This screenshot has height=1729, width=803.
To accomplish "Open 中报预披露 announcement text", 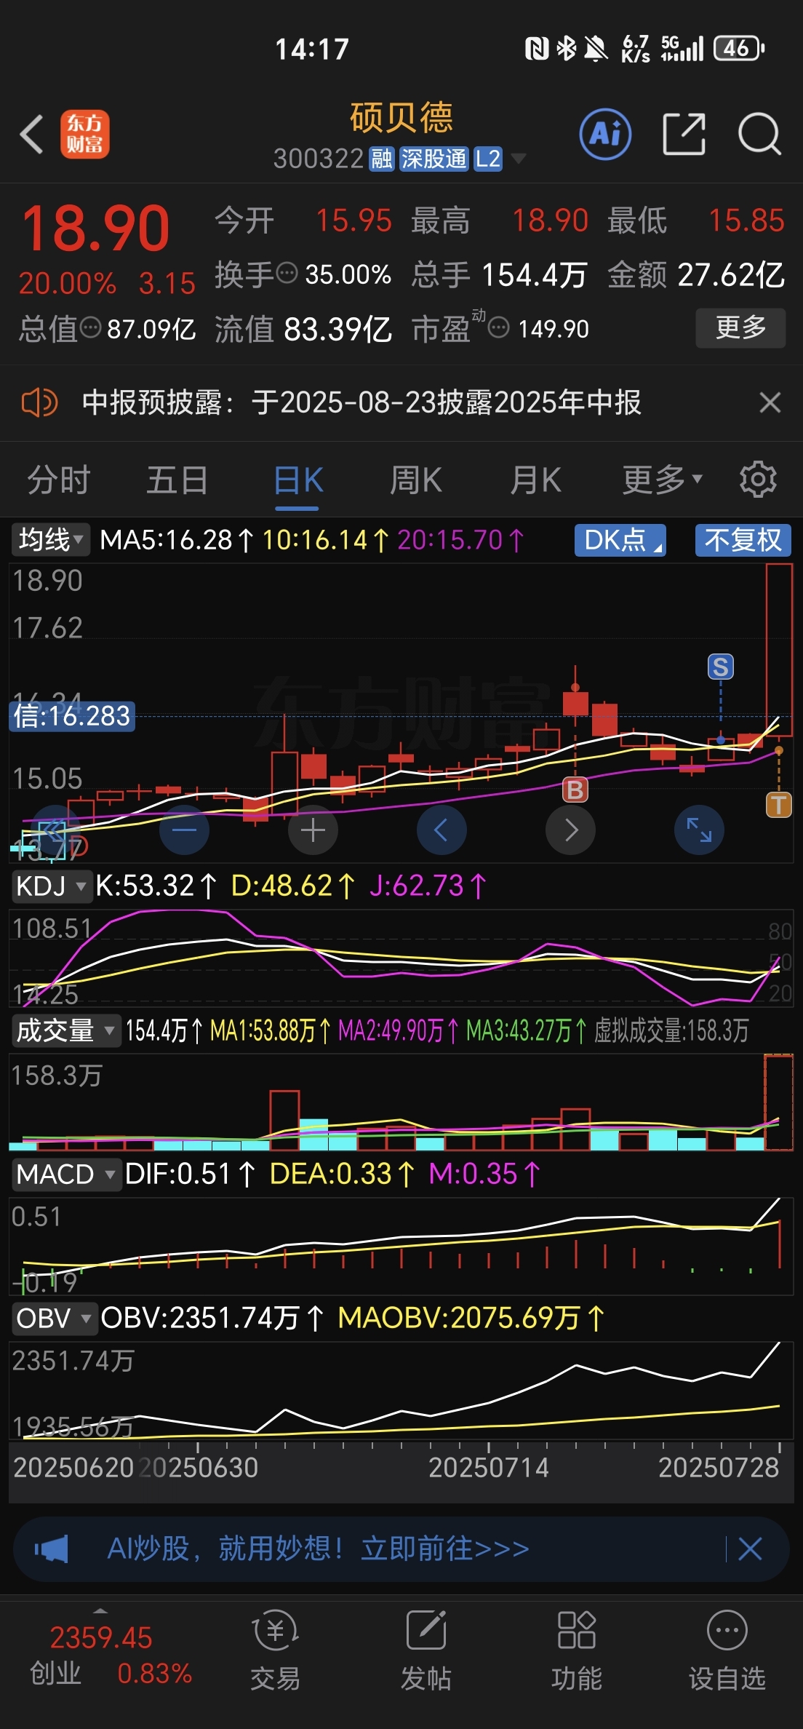I will pyautogui.click(x=361, y=402).
